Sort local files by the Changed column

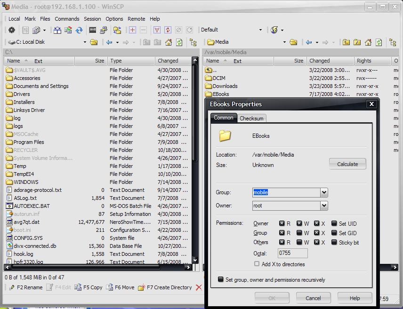pyautogui.click(x=173, y=61)
